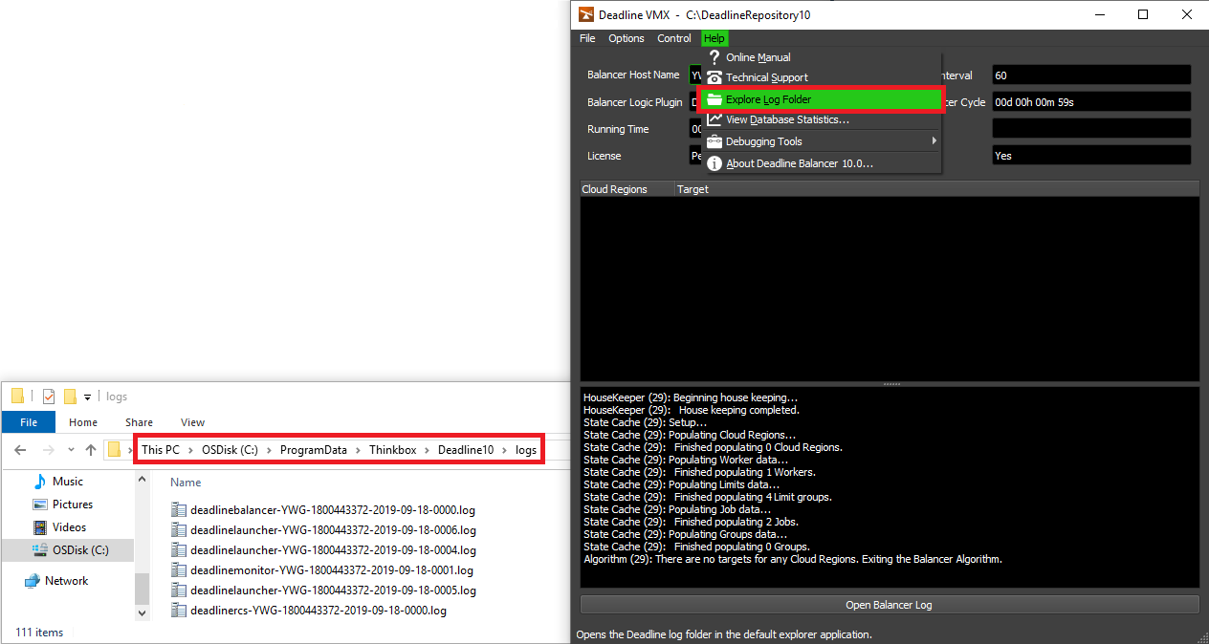The height and width of the screenshot is (644, 1209).
Task: Click the OSDisk (C:) breadcrumb in the address bar
Action: tap(230, 450)
